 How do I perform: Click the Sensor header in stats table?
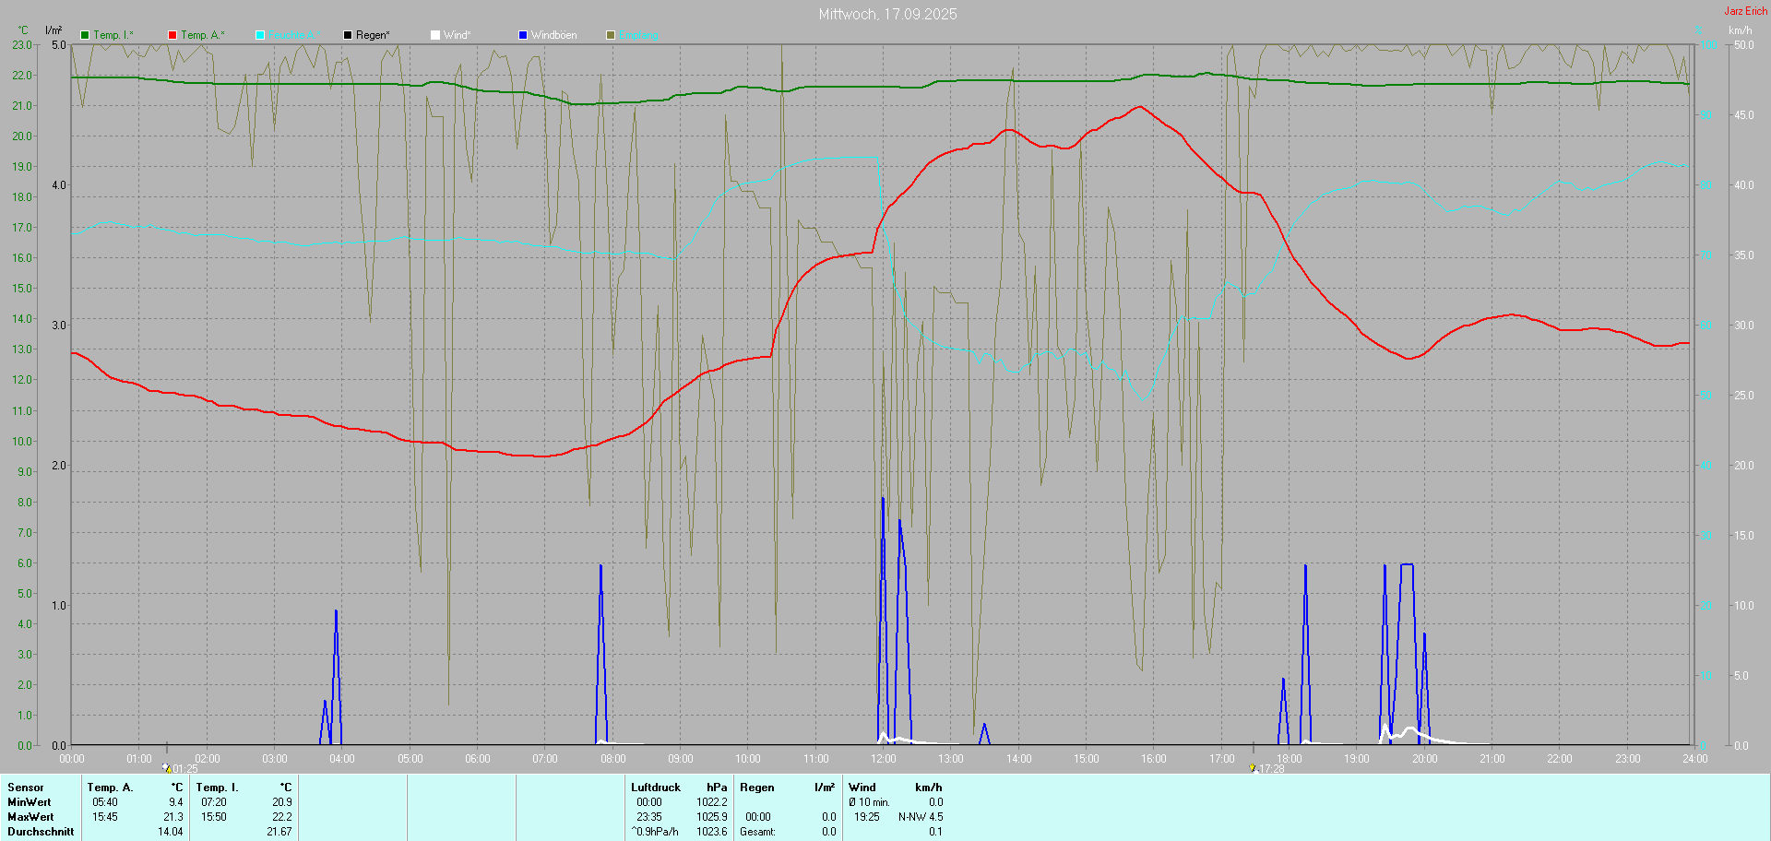[x=26, y=788]
